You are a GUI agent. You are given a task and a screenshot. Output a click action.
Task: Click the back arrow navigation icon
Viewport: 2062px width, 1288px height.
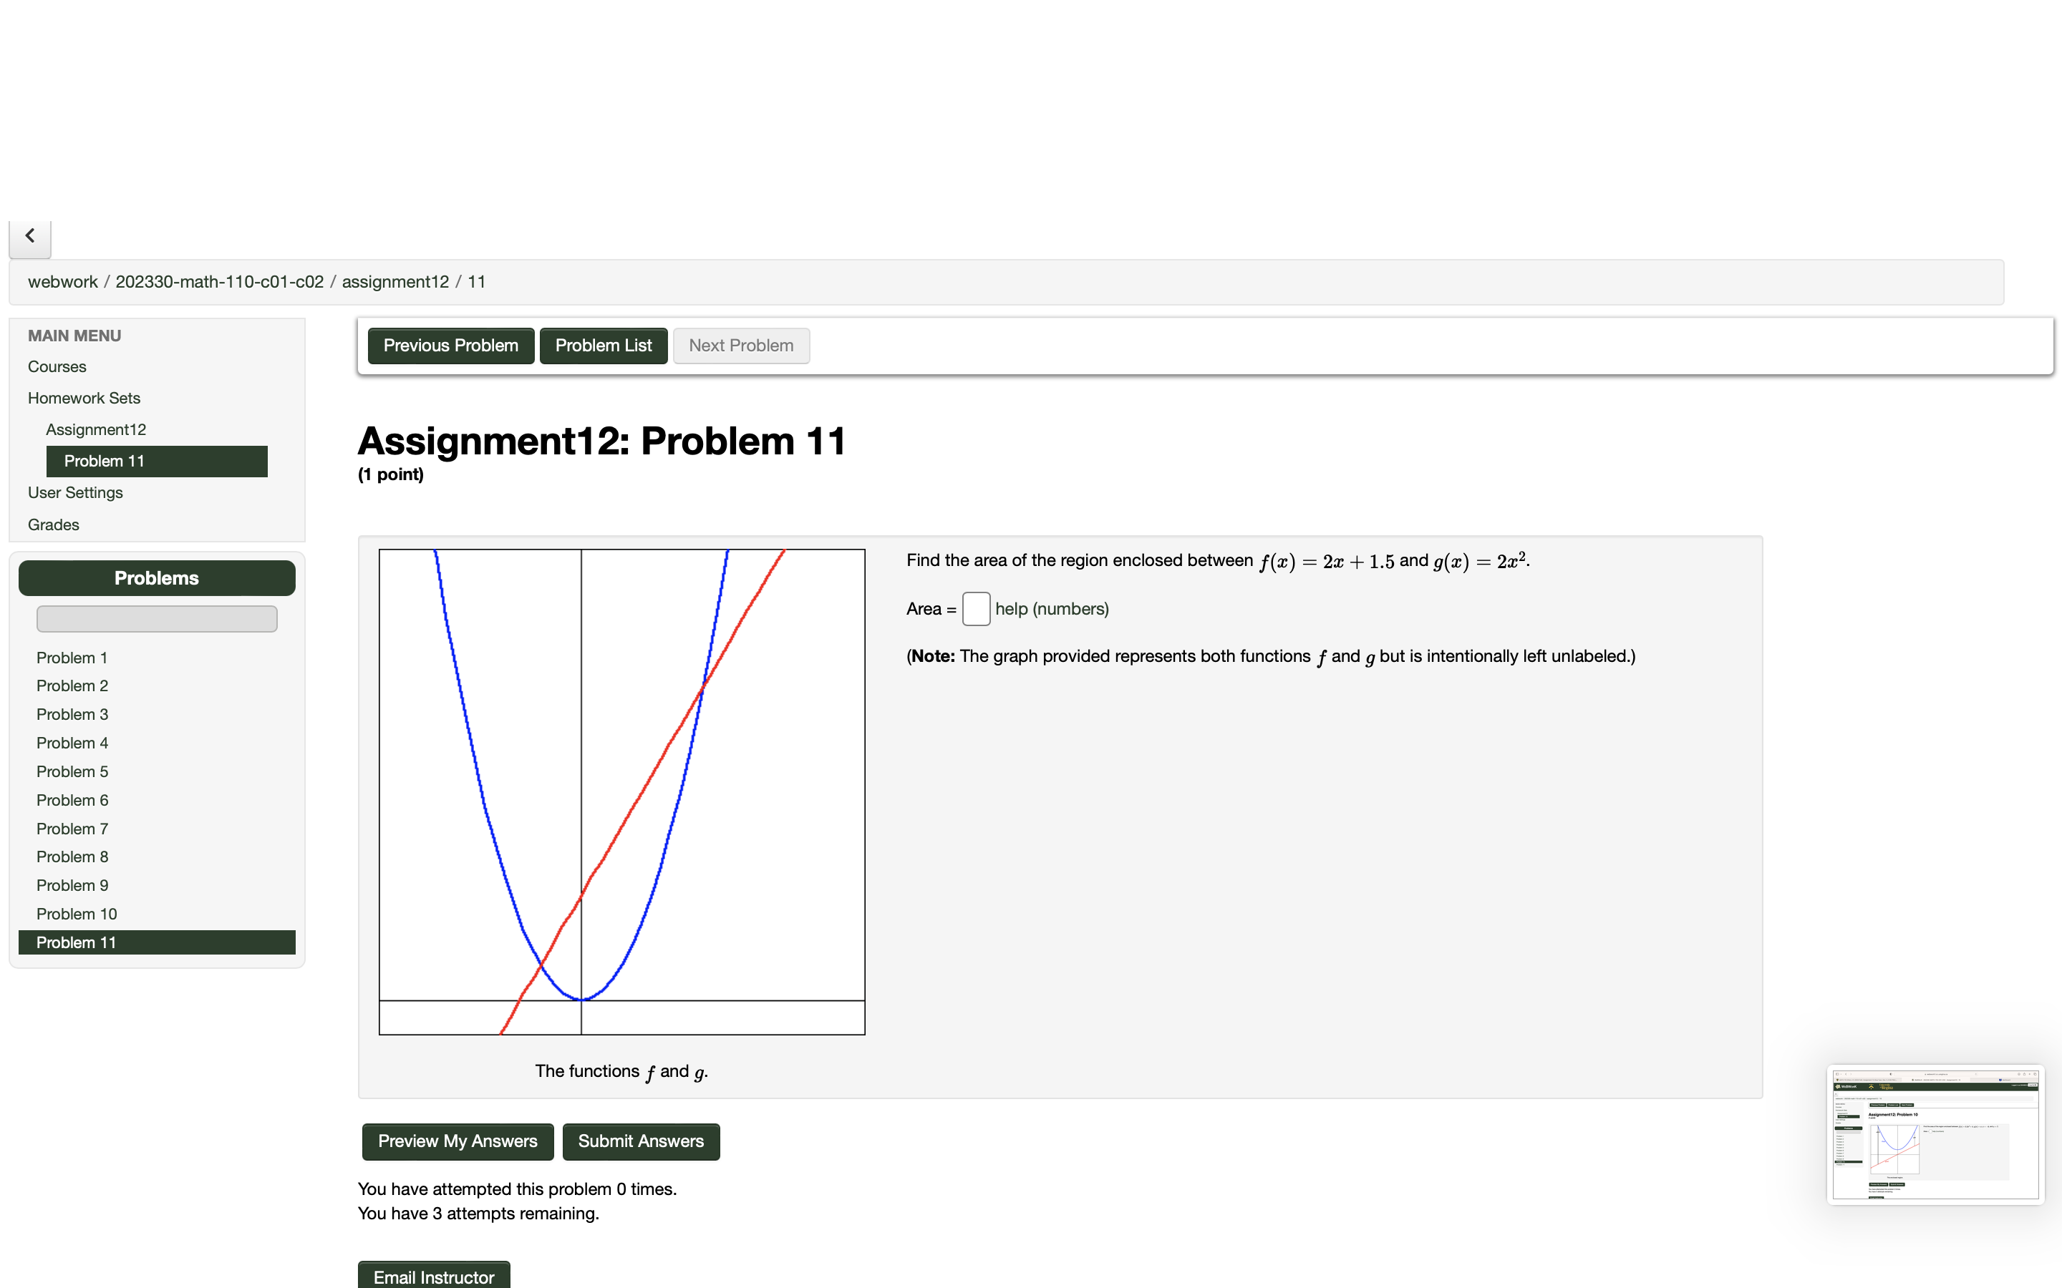[x=30, y=236]
